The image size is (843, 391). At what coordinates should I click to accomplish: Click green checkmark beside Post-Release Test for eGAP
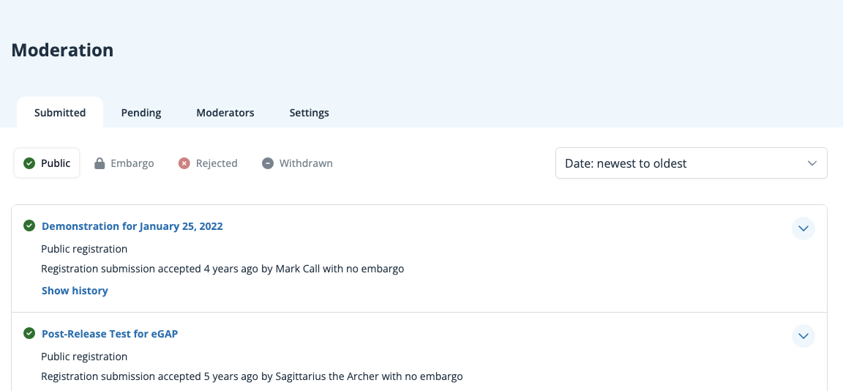click(x=29, y=333)
